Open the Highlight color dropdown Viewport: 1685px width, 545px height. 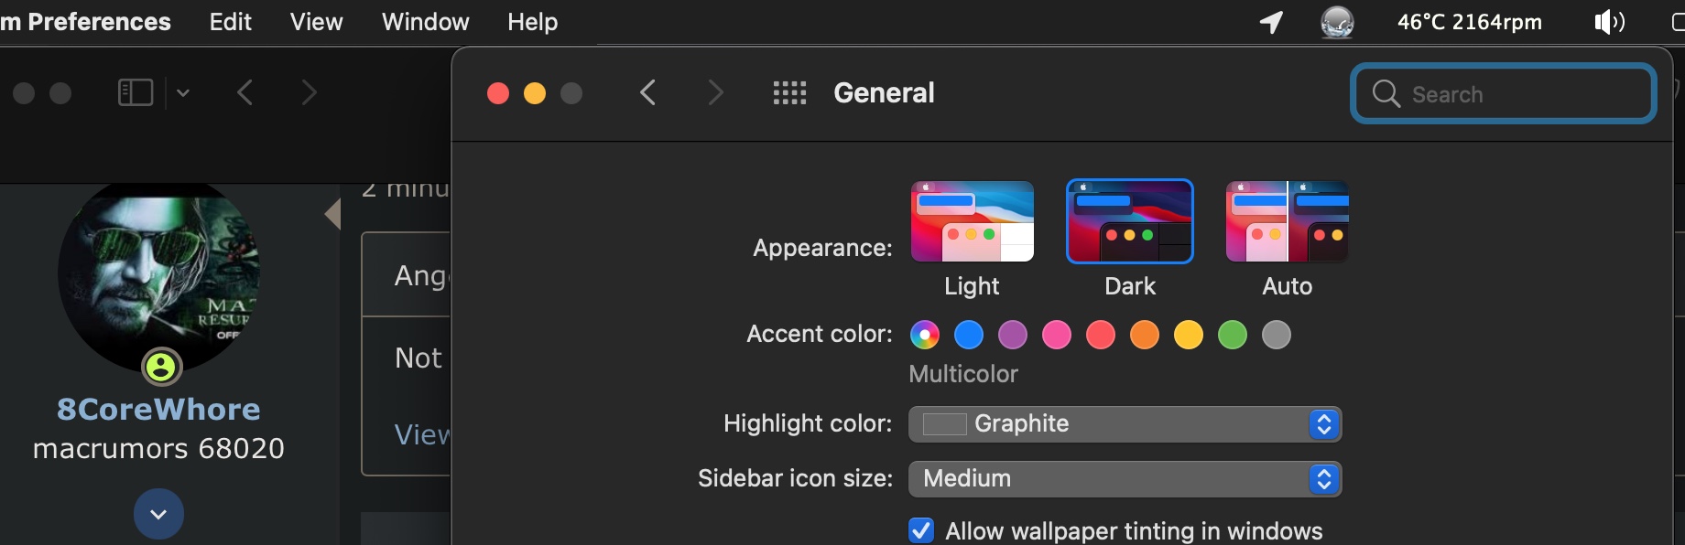(x=1125, y=424)
